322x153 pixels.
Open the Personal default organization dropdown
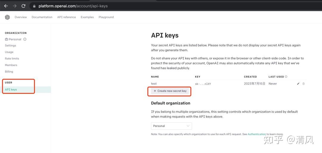tap(171, 126)
